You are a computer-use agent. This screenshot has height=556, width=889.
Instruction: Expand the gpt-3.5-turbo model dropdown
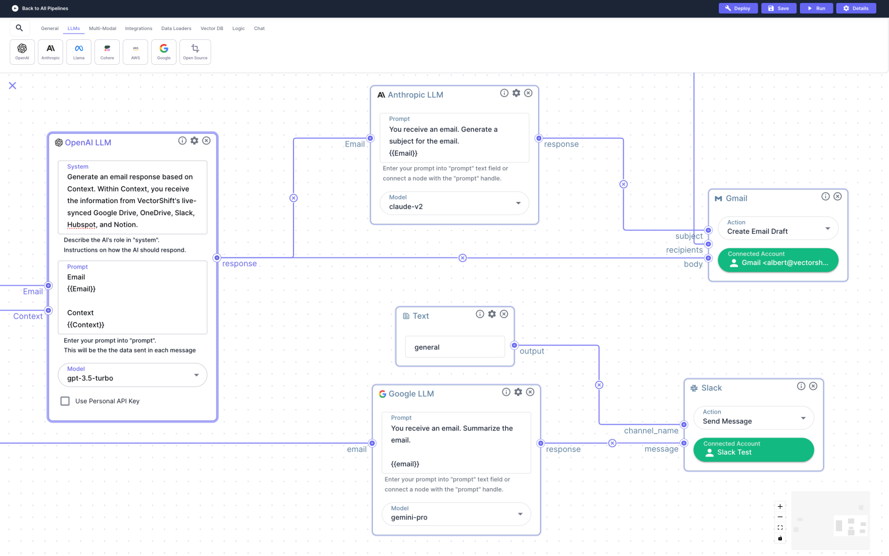(x=133, y=375)
